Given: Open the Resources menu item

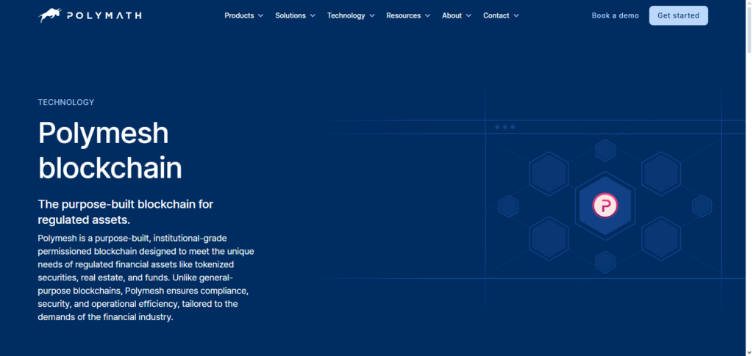Looking at the screenshot, I should (x=404, y=15).
